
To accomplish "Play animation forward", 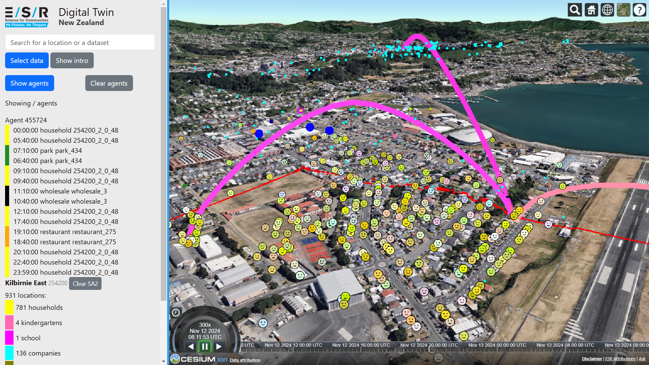I will pos(219,346).
